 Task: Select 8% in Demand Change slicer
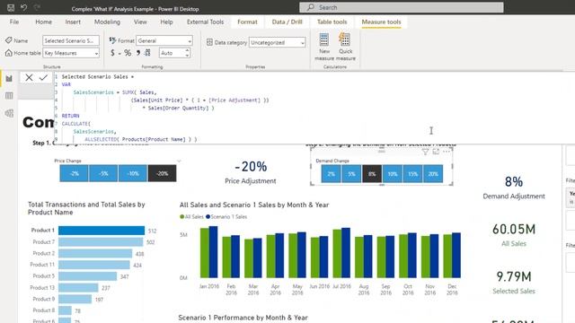point(372,173)
